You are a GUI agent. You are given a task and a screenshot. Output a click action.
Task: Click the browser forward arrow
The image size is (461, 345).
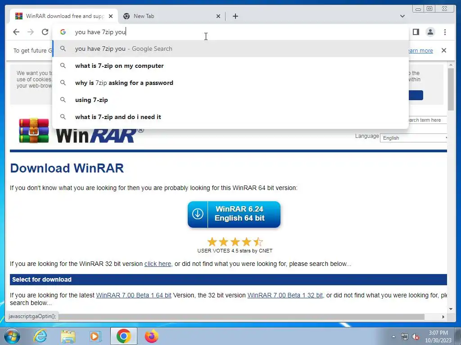pos(31,32)
